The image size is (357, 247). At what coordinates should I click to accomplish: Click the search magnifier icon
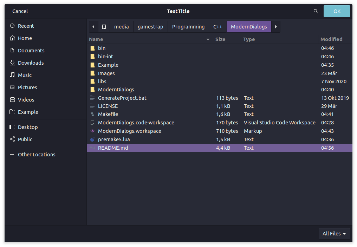click(316, 11)
